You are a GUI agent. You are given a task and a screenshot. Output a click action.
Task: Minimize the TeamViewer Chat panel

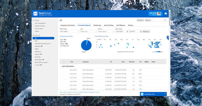pyautogui.click(x=165, y=94)
